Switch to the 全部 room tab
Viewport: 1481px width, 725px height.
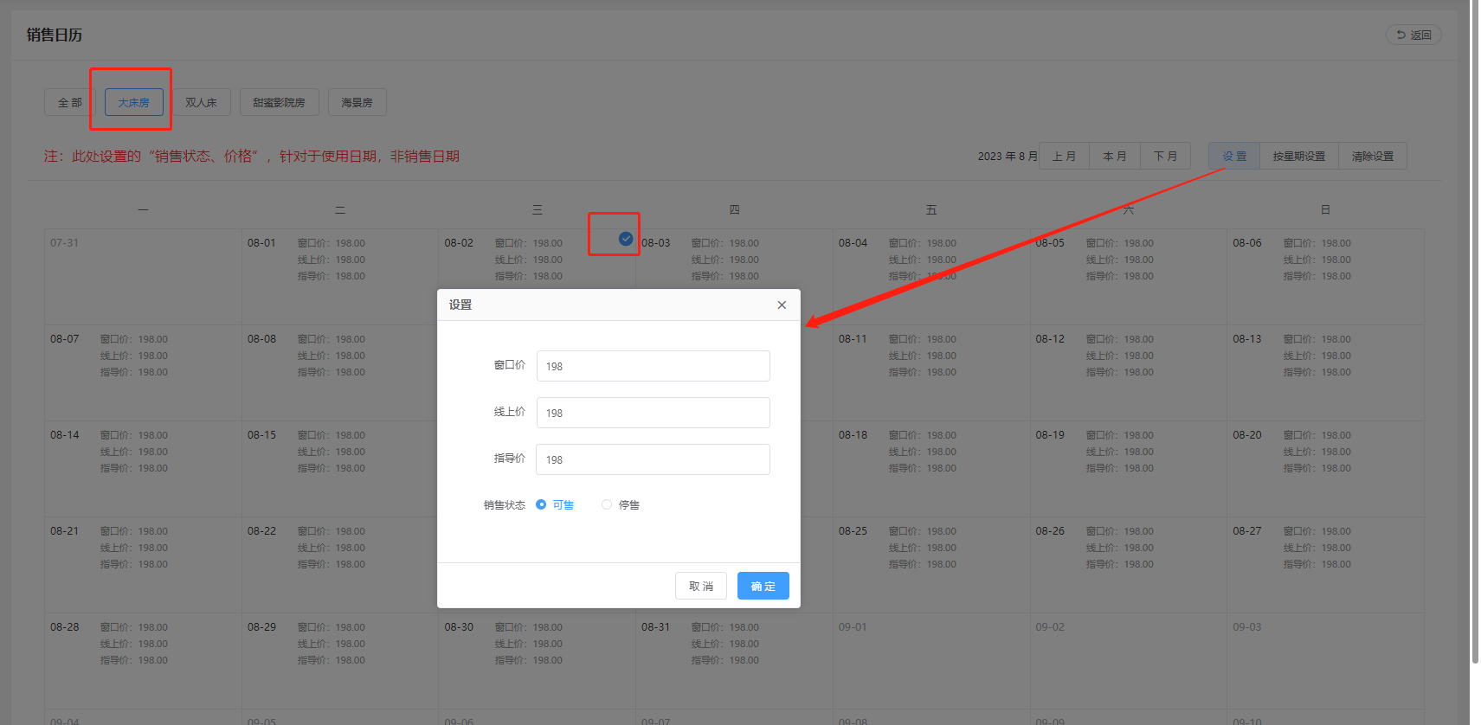pyautogui.click(x=69, y=102)
